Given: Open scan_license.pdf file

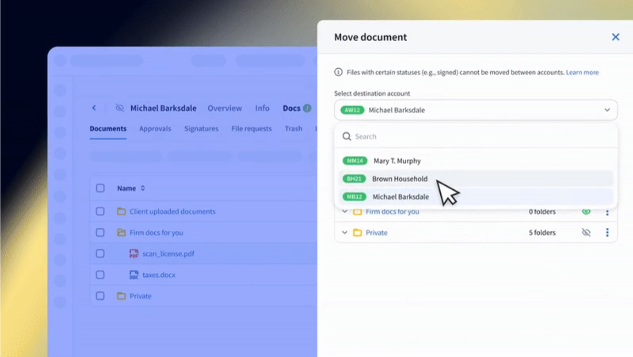Looking at the screenshot, I should click(168, 254).
